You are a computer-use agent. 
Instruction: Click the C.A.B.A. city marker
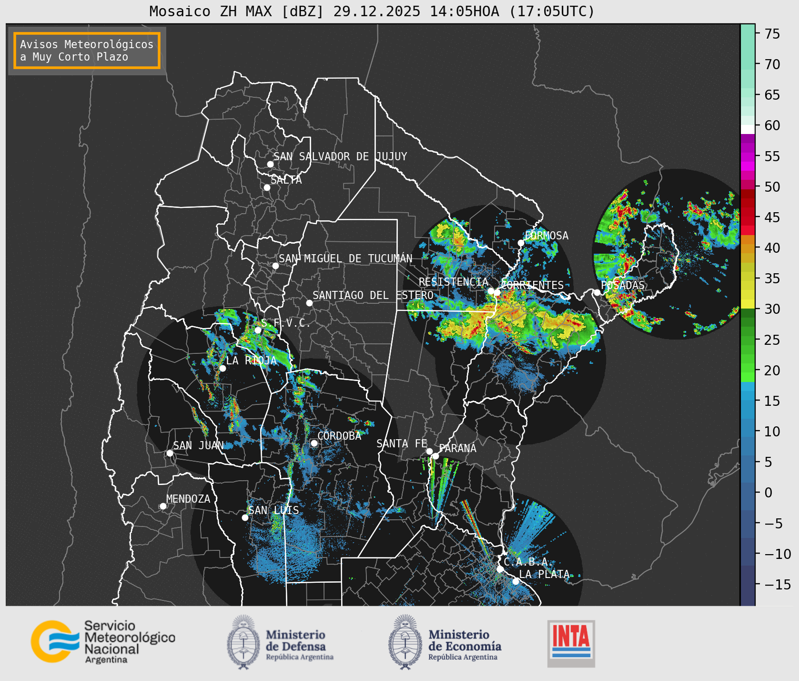pos(500,569)
